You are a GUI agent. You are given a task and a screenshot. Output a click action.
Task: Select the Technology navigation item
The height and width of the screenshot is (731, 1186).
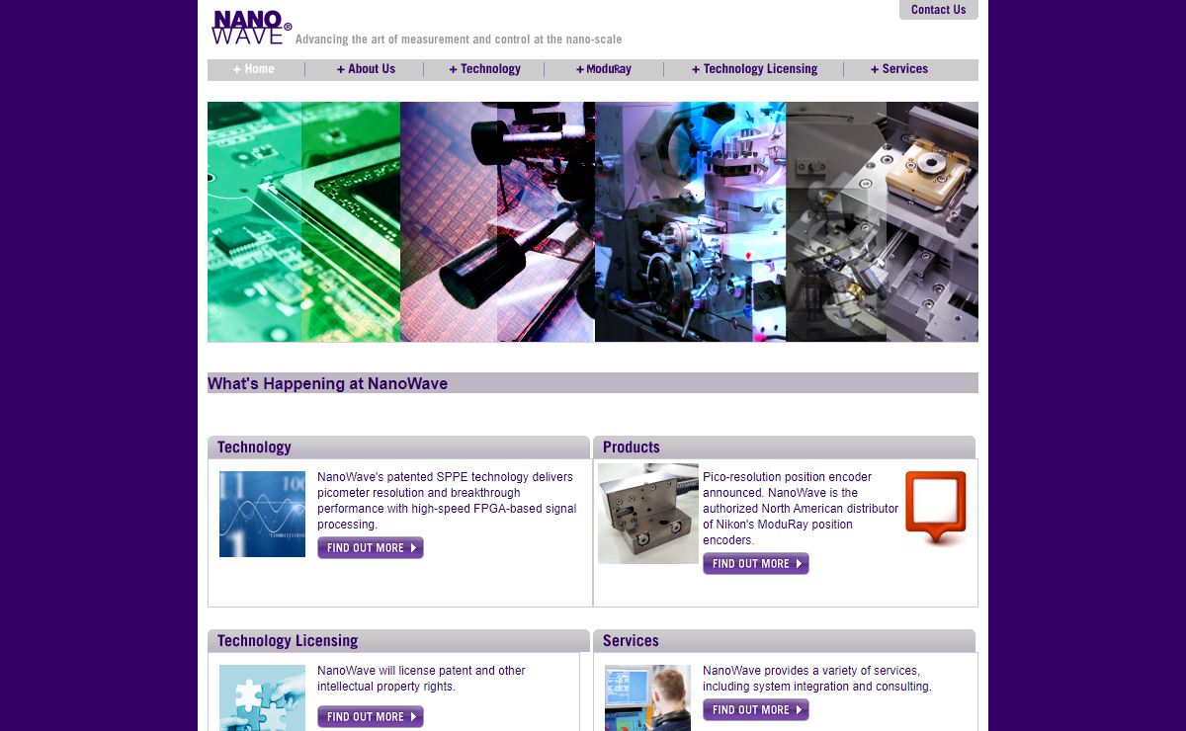(484, 69)
